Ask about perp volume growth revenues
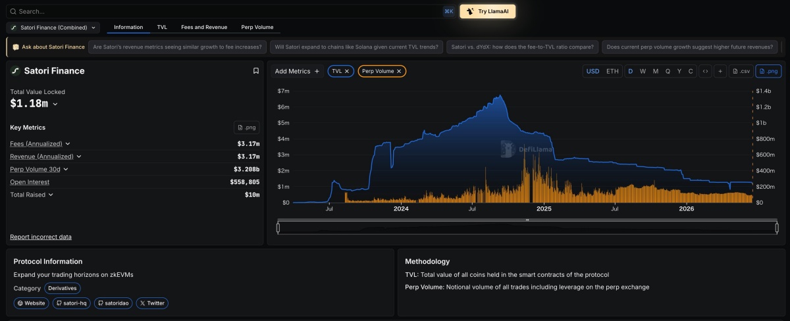The width and height of the screenshot is (790, 321). (690, 47)
